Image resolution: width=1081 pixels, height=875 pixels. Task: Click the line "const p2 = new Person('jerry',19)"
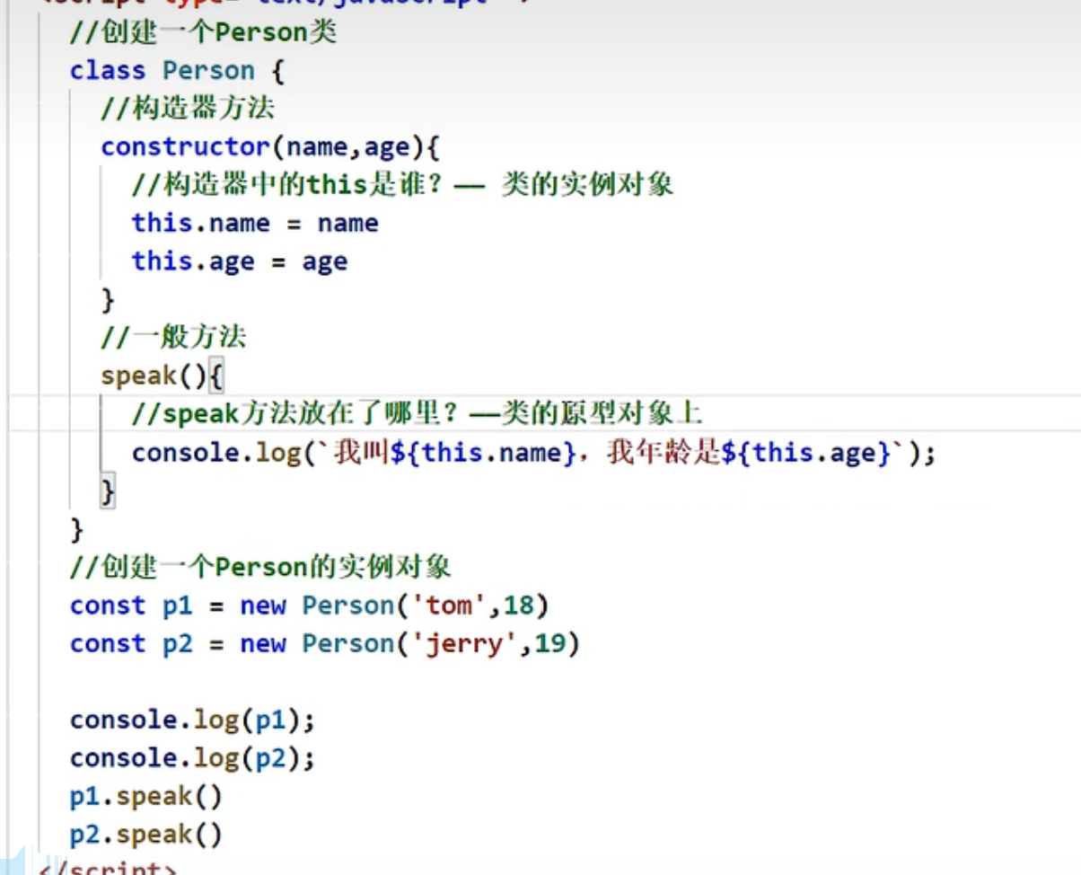[325, 643]
